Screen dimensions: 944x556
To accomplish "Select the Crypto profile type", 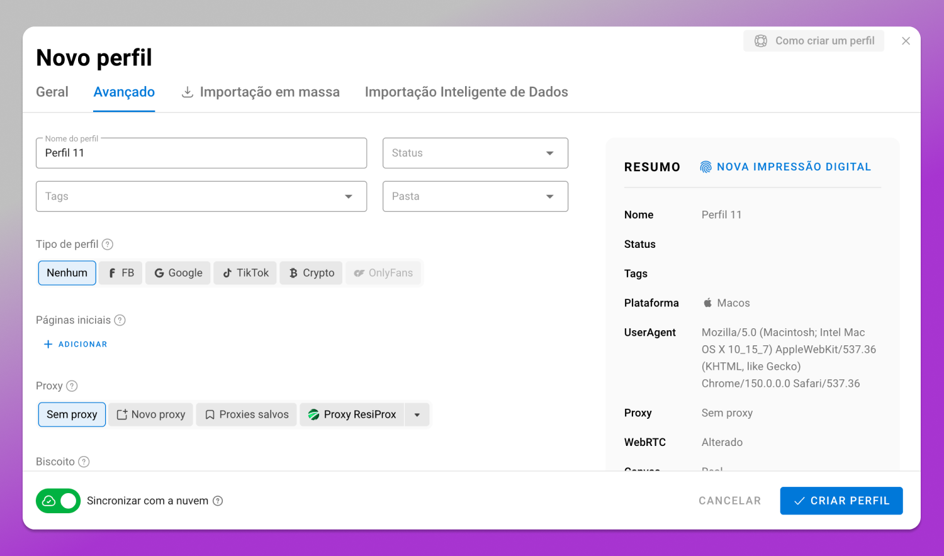I will (312, 273).
